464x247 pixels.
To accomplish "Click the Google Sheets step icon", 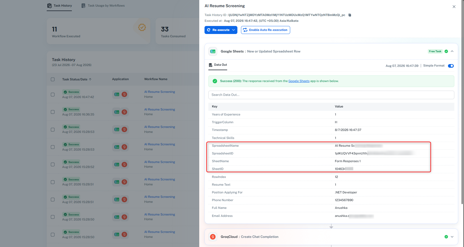I will coord(213,51).
